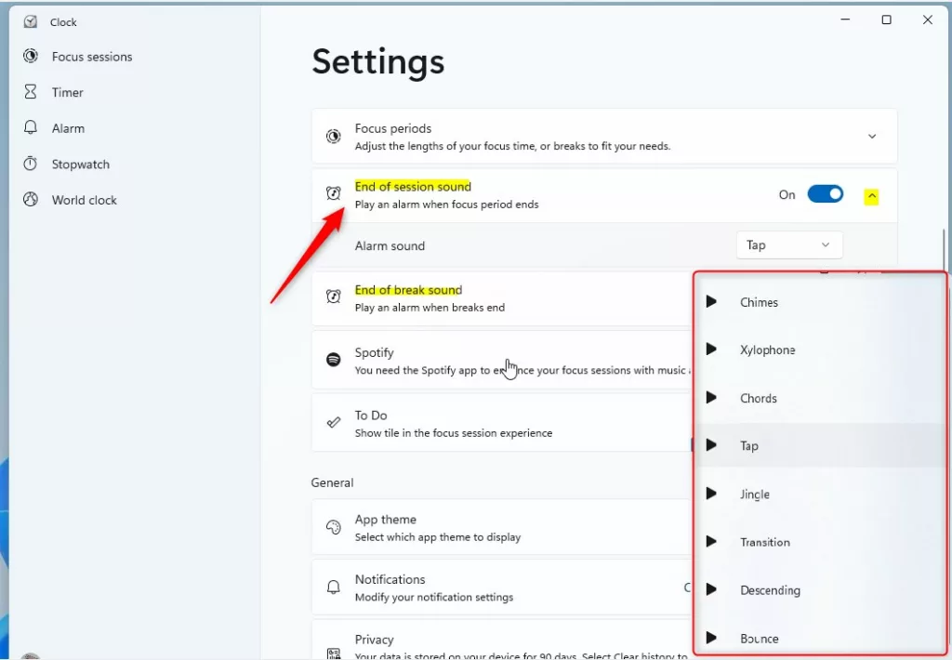Click the Focus sessions icon in sidebar
Screen dimensions: 952x660
[31, 57]
